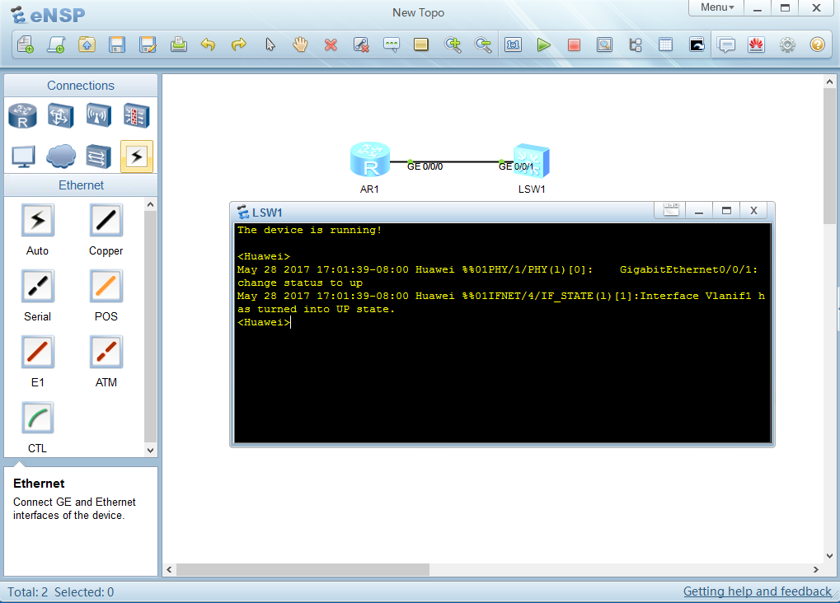Select the WLAN device category
Image resolution: width=840 pixels, height=603 pixels.
99,115
